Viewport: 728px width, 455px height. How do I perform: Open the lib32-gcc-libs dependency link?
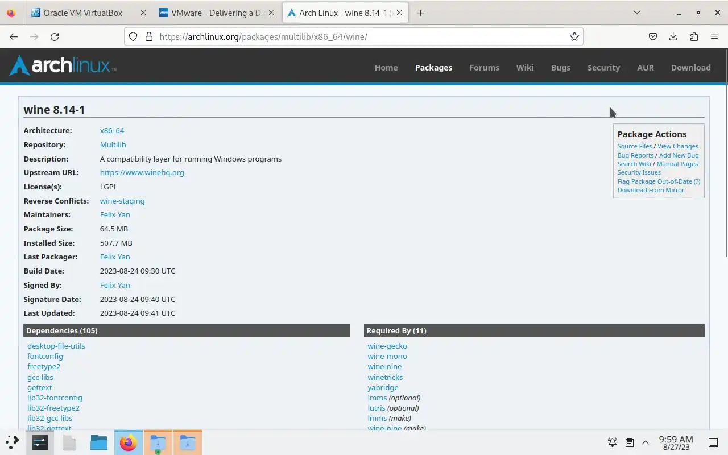[x=49, y=418]
